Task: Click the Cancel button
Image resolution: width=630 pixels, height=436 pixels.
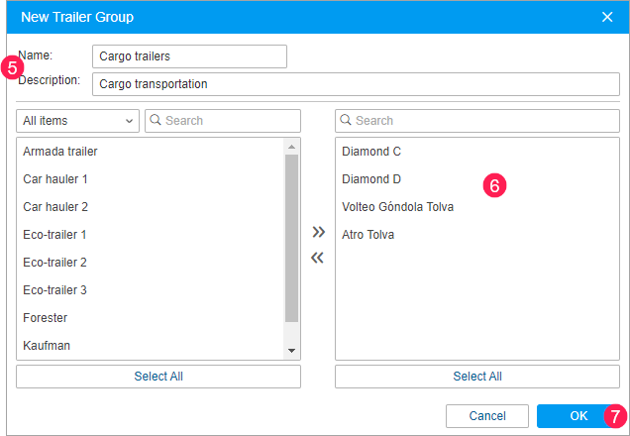Action: coord(486,416)
